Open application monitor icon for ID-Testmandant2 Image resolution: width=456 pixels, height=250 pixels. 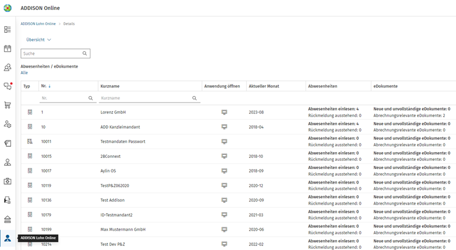pyautogui.click(x=225, y=215)
